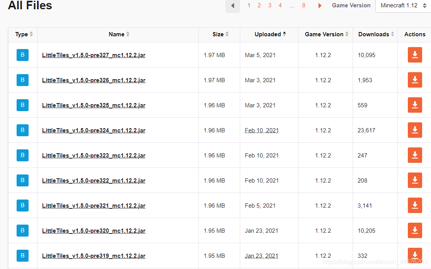
Task: Open LittleTiles_v1.5.0-pre321_mc1.12.2.jar file link
Action: tap(94, 206)
